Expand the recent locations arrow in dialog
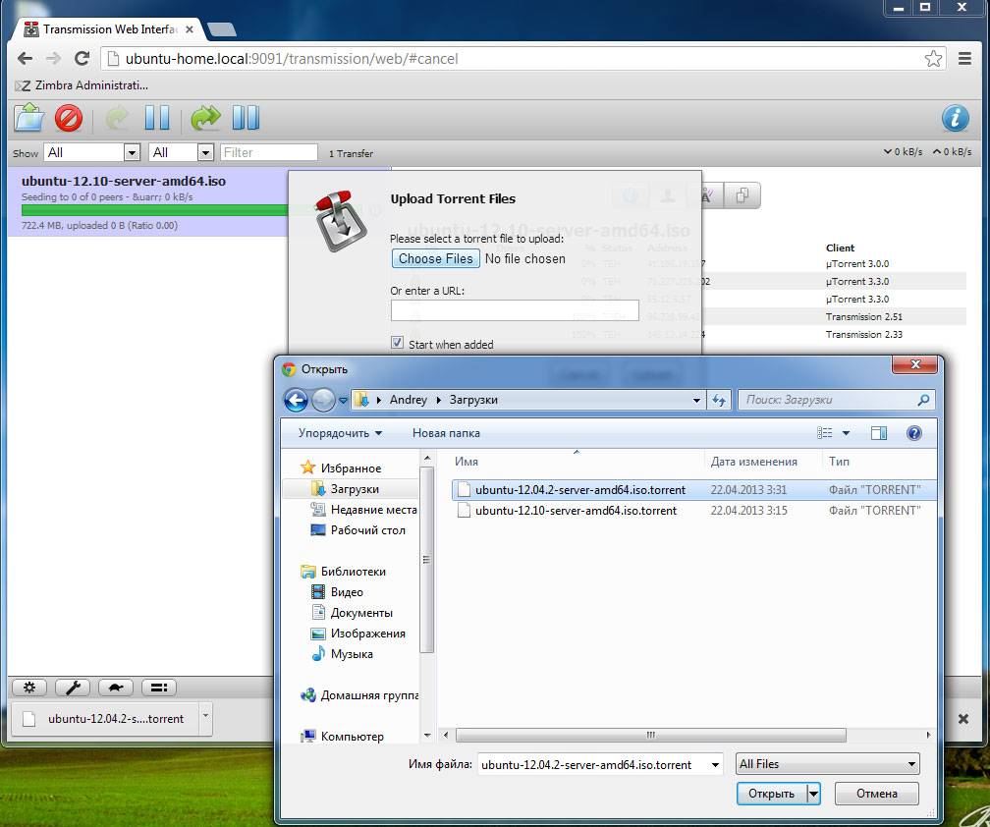Viewport: 990px width, 827px height. [x=343, y=401]
